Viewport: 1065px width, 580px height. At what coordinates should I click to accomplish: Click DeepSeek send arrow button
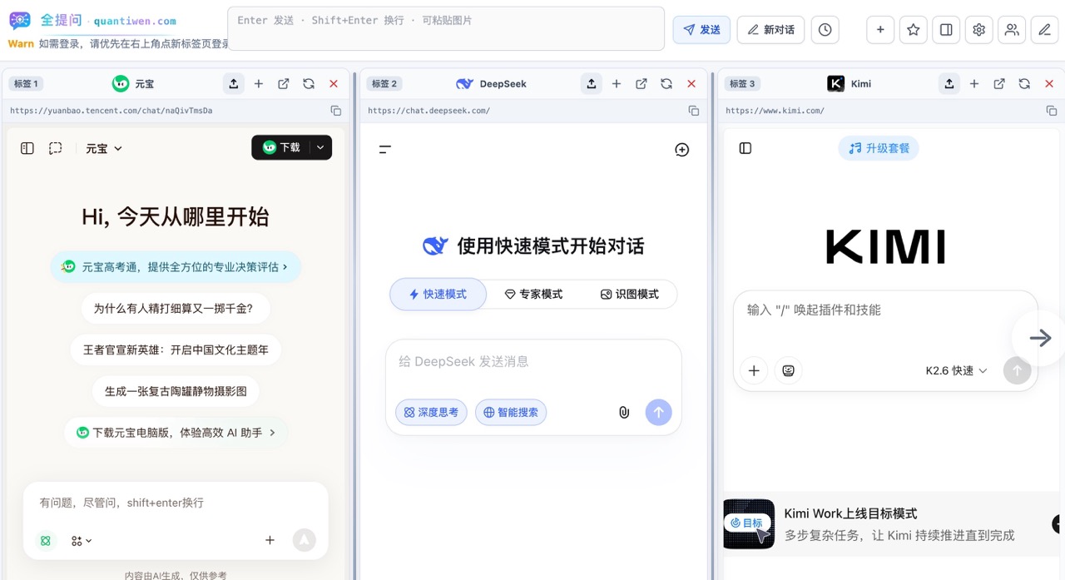659,412
